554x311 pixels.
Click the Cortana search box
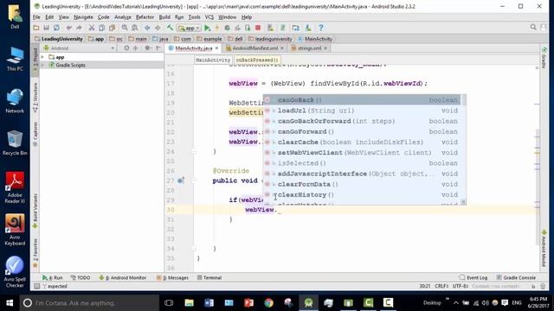[x=89, y=303]
